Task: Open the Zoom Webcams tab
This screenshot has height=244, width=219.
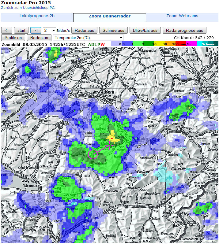Action: (182, 16)
